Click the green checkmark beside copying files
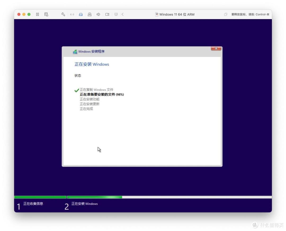The image size is (286, 231). (x=77, y=90)
